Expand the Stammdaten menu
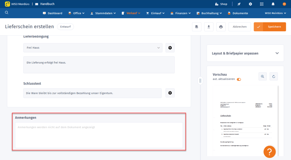291x160 pixels. pos(103,13)
